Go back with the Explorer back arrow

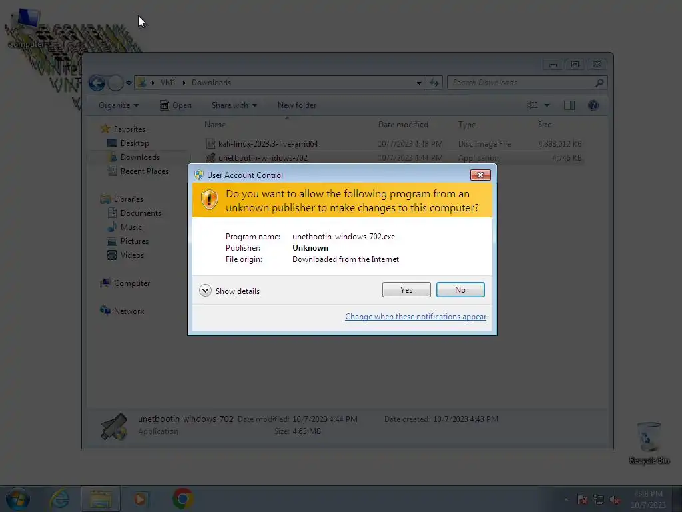pos(97,83)
